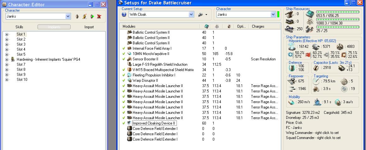366x150 pixels.
Task: Click the blue help question mark icon
Action: pyautogui.click(x=124, y=14)
